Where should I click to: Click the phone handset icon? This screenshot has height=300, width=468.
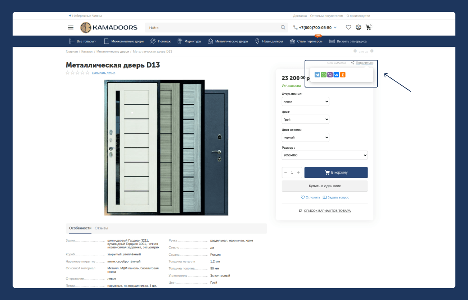296,27
